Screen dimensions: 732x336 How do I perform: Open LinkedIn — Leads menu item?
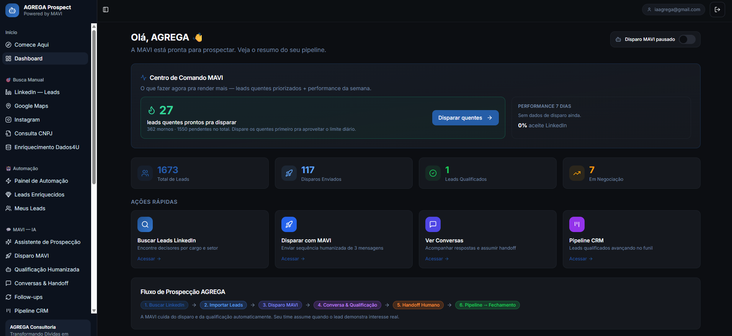tap(45, 92)
